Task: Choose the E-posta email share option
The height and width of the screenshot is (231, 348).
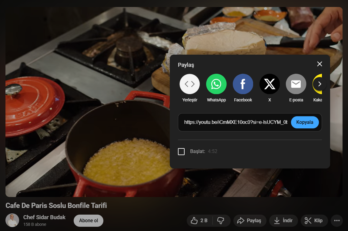Action: click(x=296, y=84)
